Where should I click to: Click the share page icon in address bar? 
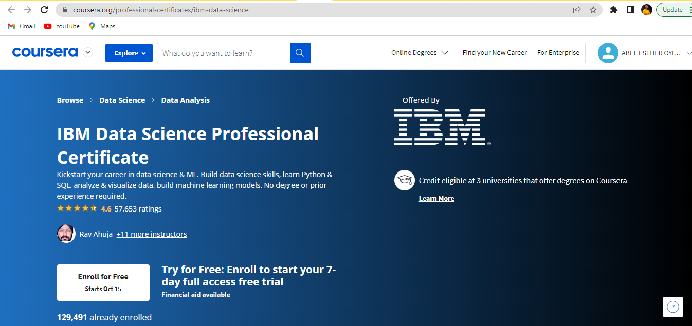577,10
